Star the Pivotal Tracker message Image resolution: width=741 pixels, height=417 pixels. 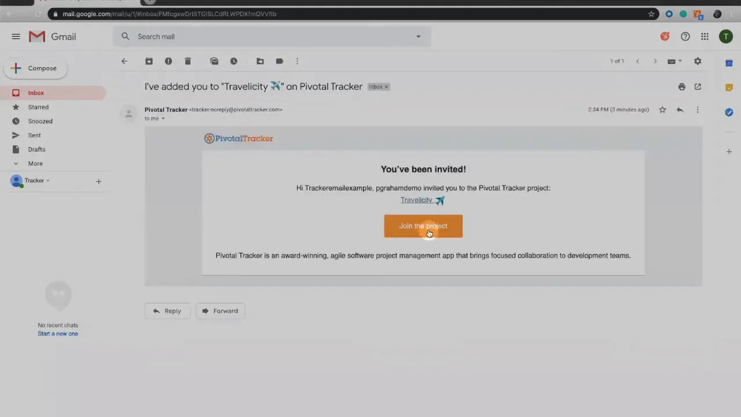point(662,109)
